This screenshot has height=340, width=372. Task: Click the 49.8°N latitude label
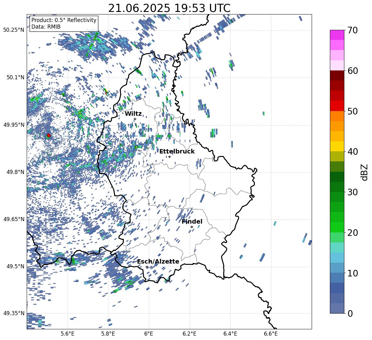click(x=15, y=172)
